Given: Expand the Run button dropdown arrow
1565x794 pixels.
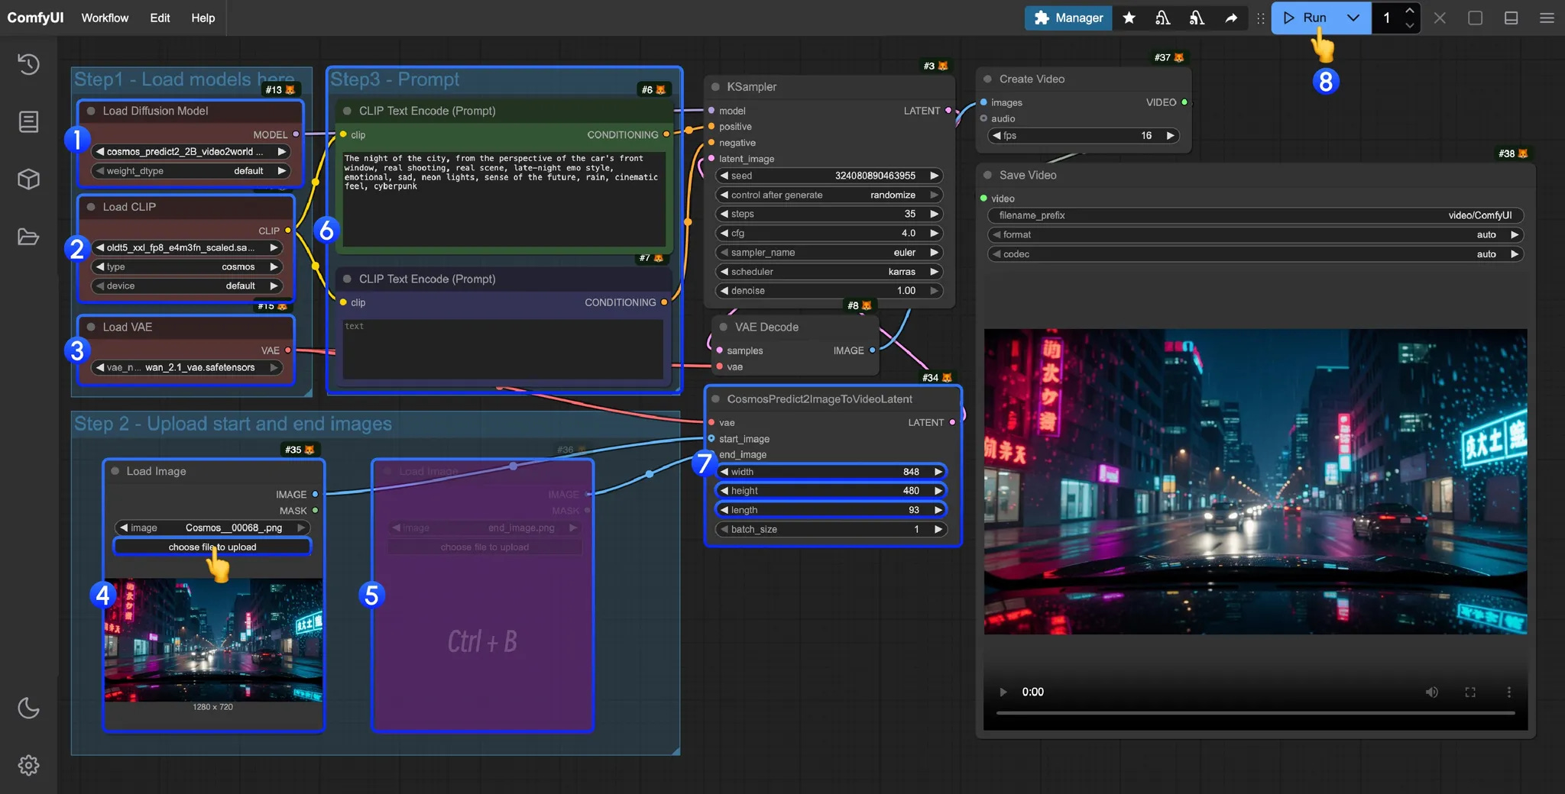Looking at the screenshot, I should (x=1353, y=18).
